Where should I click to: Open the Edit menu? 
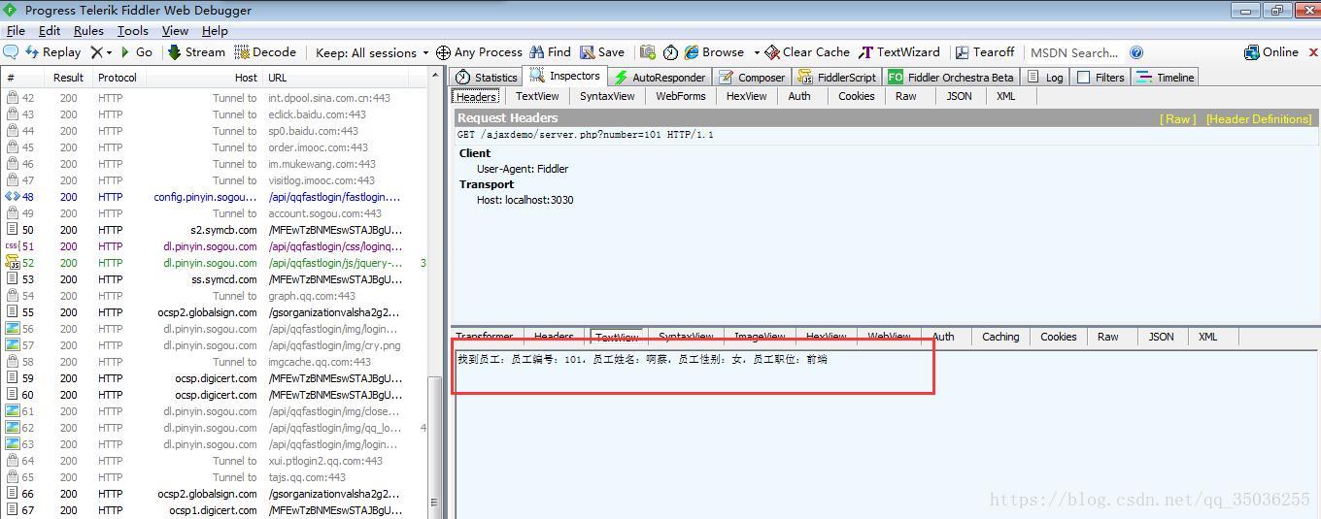(x=50, y=30)
